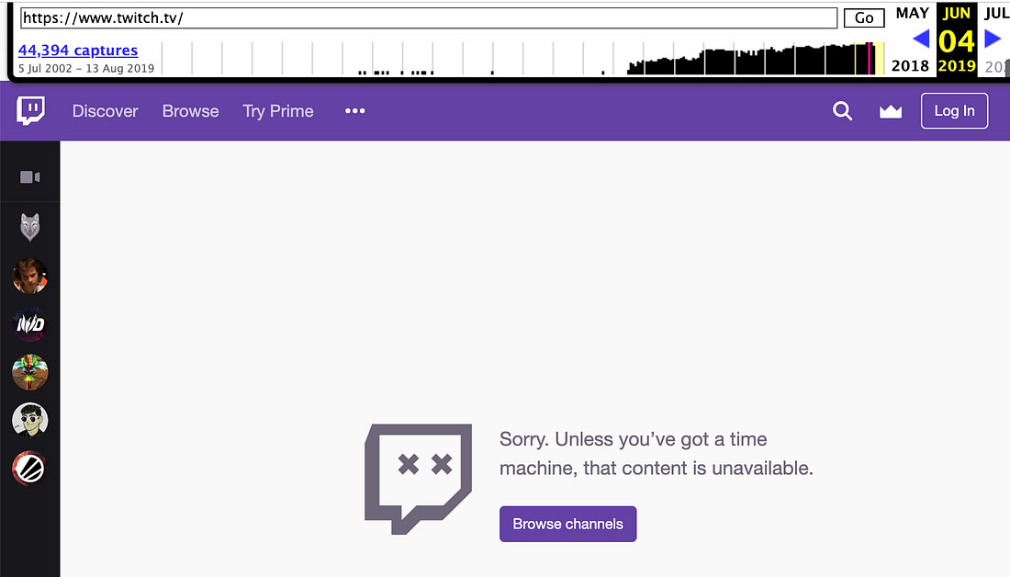
Task: Open the Twitch logo home link
Action: (30, 111)
